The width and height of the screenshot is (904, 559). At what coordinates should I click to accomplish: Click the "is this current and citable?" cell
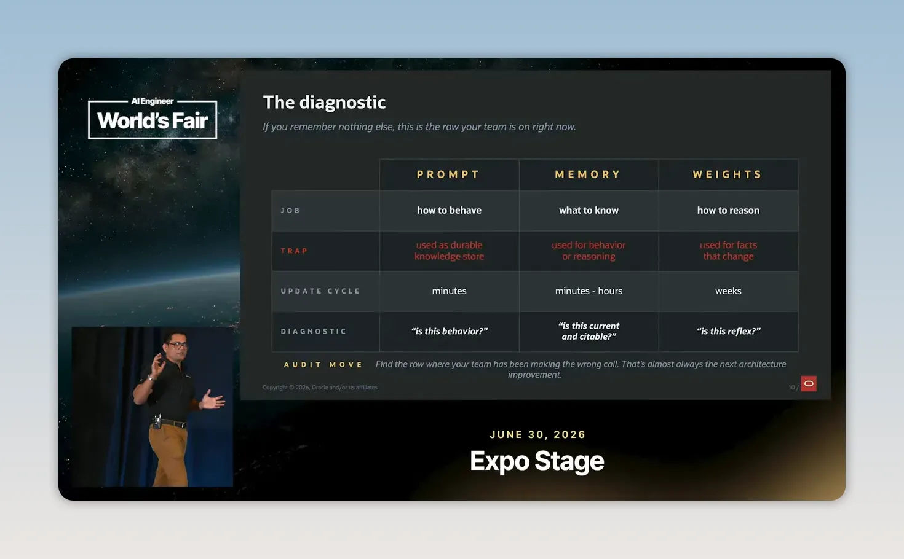click(589, 332)
